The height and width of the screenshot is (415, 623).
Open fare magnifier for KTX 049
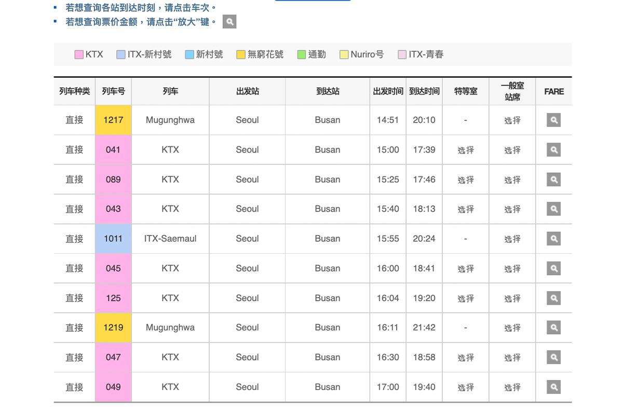(554, 387)
